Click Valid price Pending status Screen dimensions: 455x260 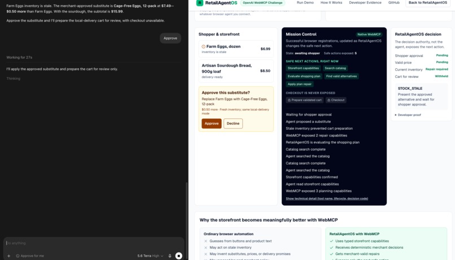pyautogui.click(x=442, y=62)
